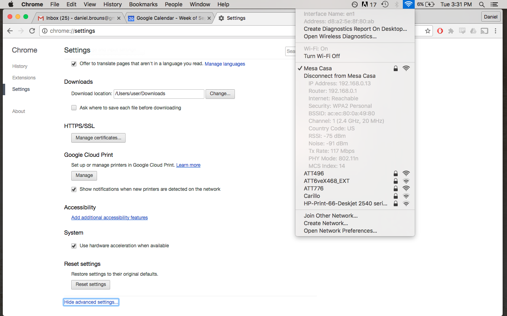
Task: Join the Carillo network
Action: pyautogui.click(x=355, y=196)
